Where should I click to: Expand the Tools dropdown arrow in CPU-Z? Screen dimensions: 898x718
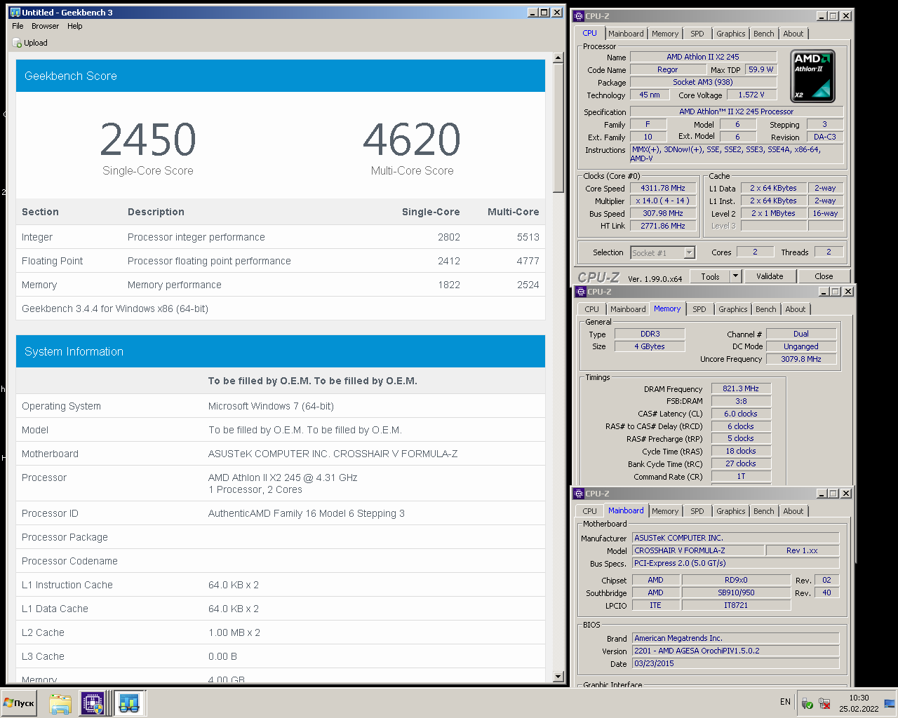pos(736,276)
